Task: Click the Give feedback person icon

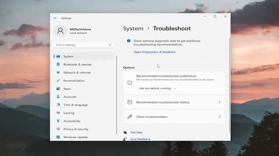Action: [125, 139]
